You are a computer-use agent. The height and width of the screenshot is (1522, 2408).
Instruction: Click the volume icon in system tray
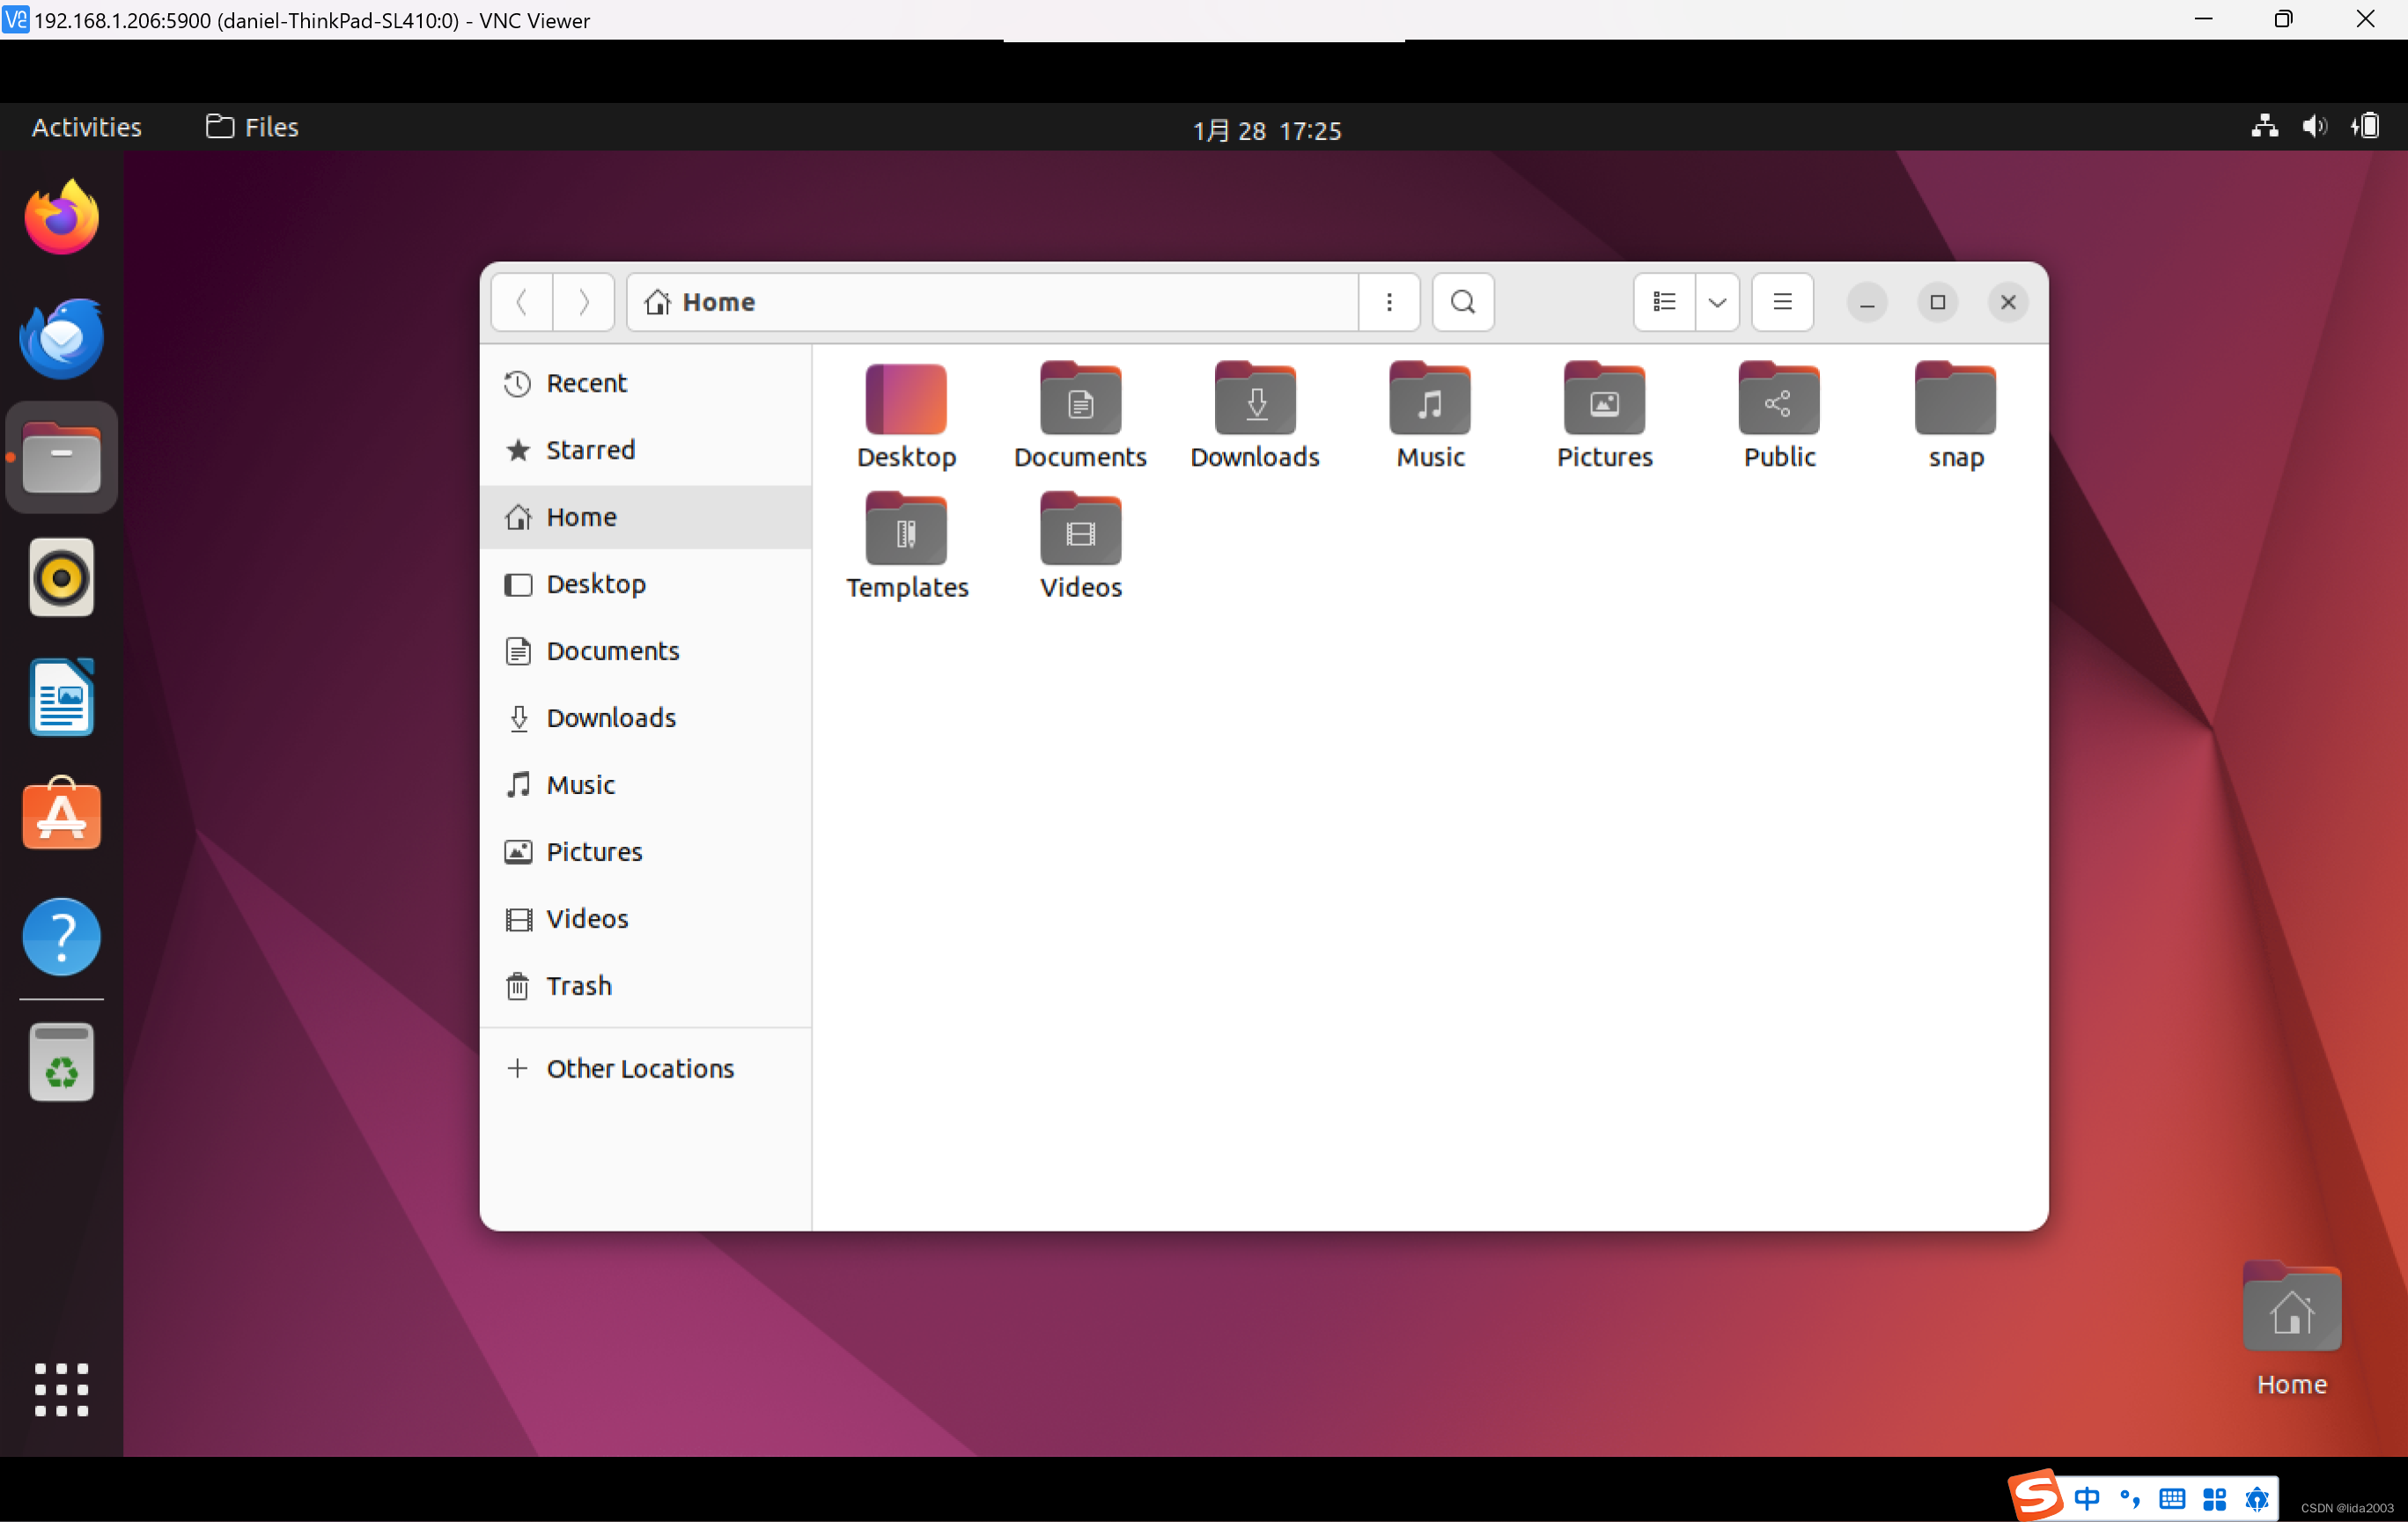coord(2314,127)
